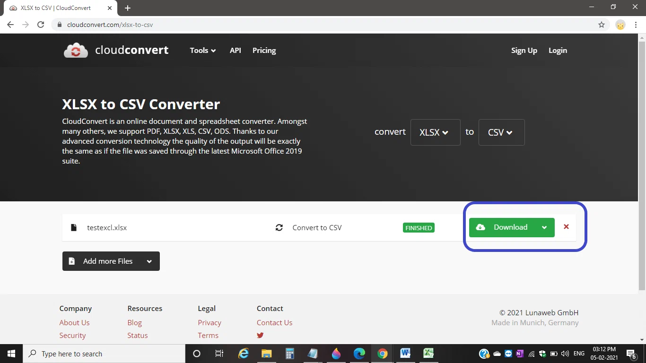The width and height of the screenshot is (646, 363).
Task: Switch to Excel on taskbar
Action: click(428, 354)
